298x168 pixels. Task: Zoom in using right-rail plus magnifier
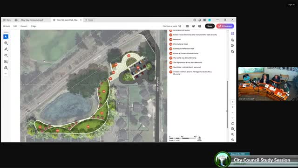tap(232, 134)
